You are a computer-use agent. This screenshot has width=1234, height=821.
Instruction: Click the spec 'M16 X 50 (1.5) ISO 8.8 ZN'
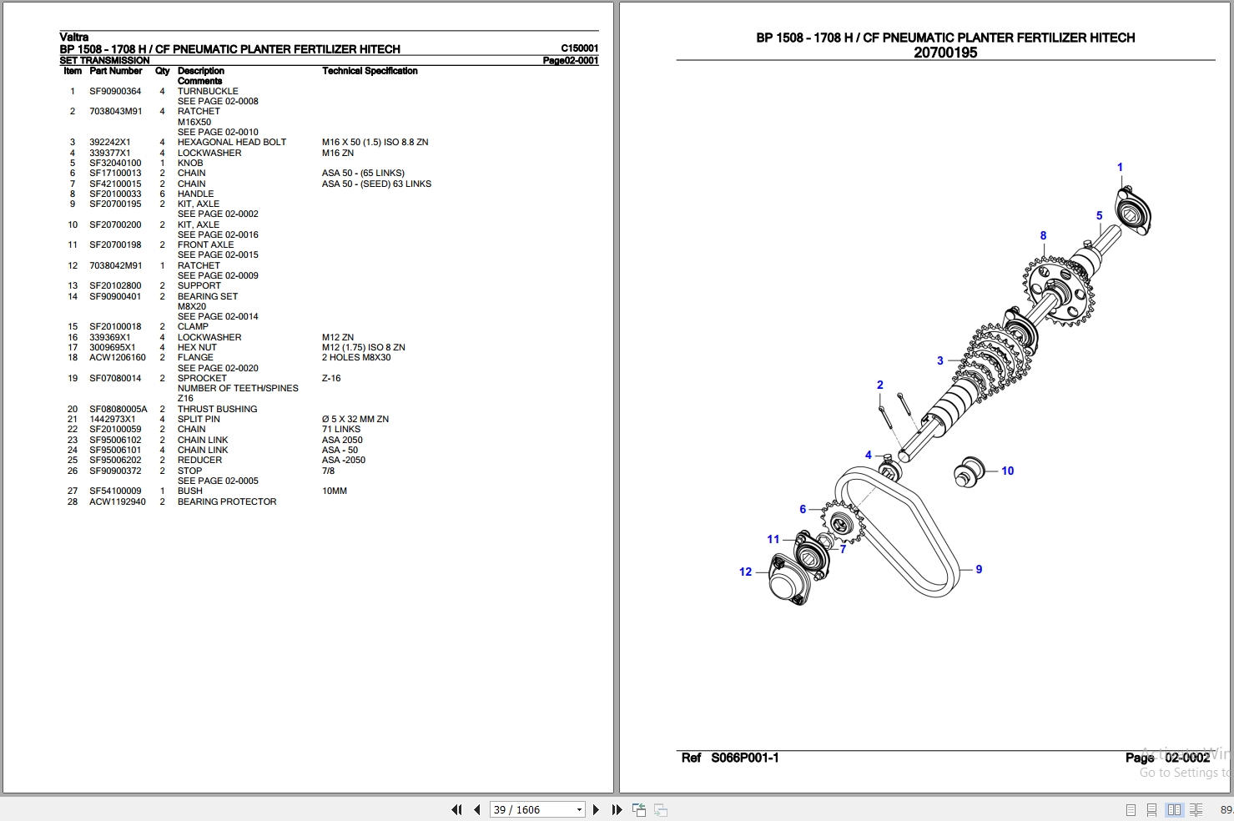click(x=375, y=142)
